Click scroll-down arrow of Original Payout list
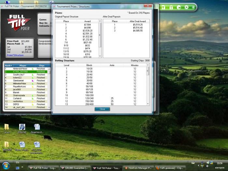The height and width of the screenshot is (171, 228). click(100, 56)
